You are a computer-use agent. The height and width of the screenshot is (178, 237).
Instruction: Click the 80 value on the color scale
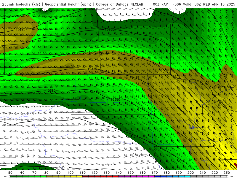[46, 173]
